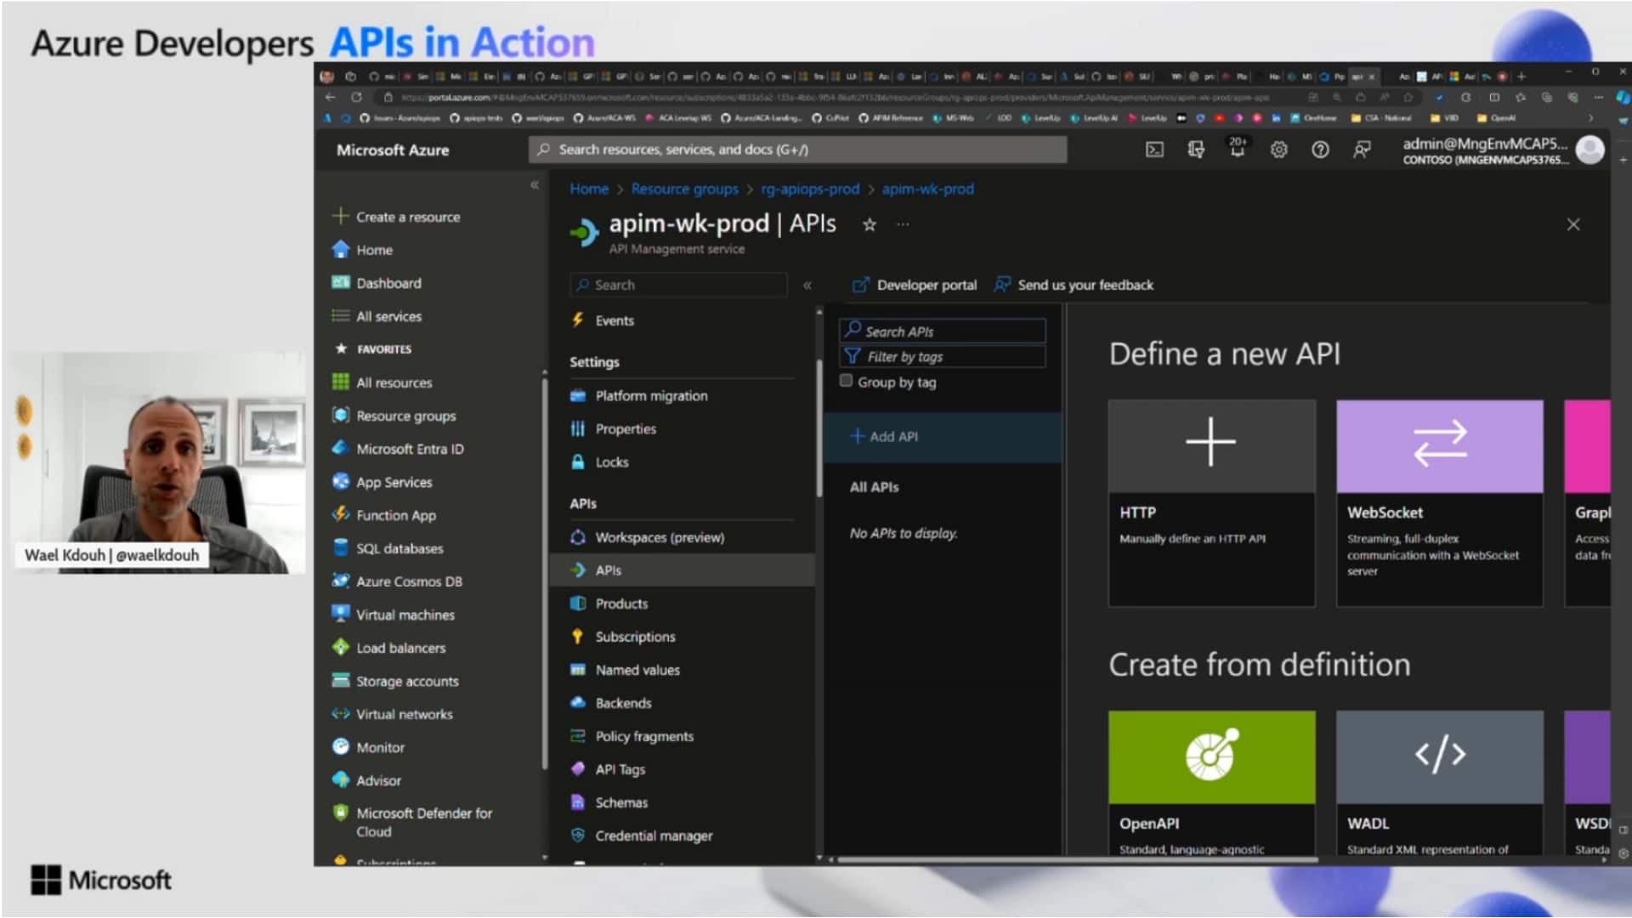This screenshot has width=1632, height=918.
Task: Collapse the resource menu panel chevron
Action: coord(807,286)
